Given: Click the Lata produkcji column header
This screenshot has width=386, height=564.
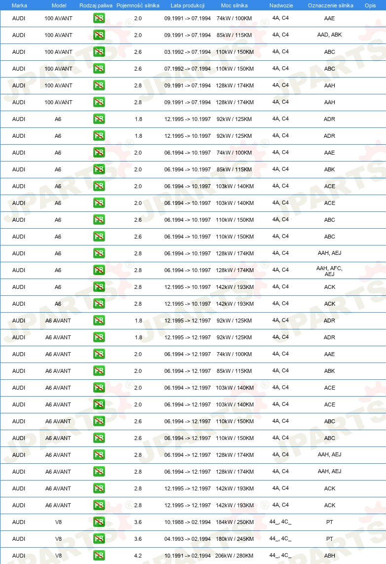Looking at the screenshot, I should tap(188, 5).
